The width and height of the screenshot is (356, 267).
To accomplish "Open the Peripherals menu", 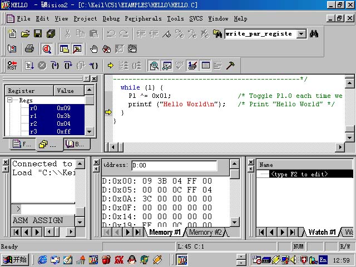I will 144,18.
